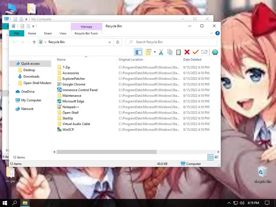Image resolution: width=276 pixels, height=207 pixels.
Task: Click the volume speaker tray icon
Action: point(242,203)
